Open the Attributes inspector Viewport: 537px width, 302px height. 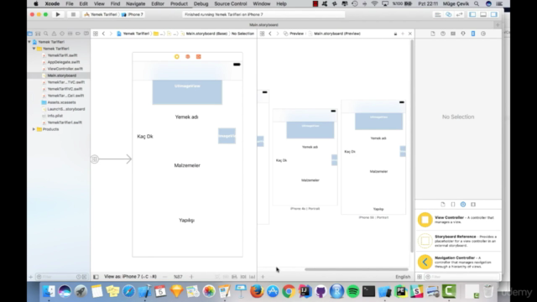(x=463, y=34)
